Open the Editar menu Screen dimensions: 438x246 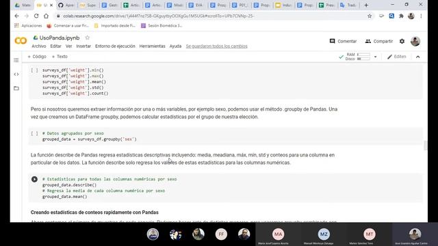(55, 46)
